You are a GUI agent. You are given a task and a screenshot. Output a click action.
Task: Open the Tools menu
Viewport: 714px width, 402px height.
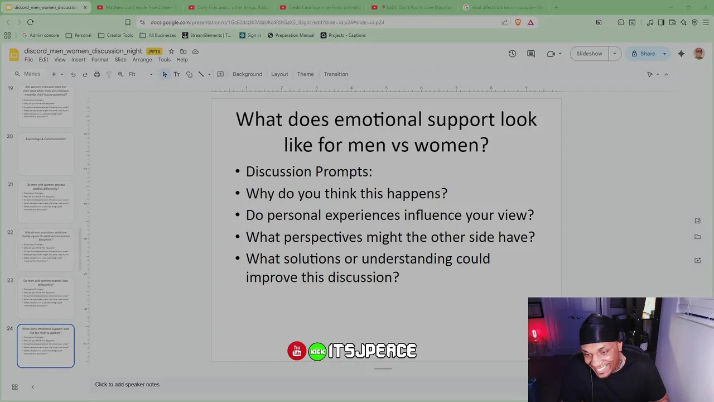164,60
